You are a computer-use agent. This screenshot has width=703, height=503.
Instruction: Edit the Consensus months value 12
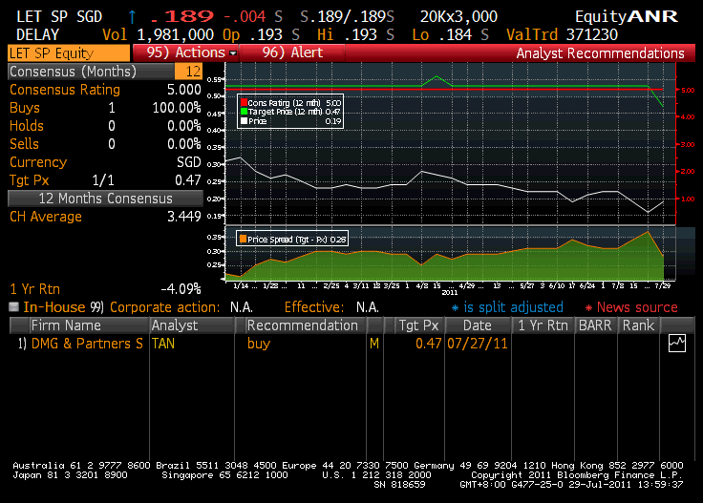[x=189, y=72]
